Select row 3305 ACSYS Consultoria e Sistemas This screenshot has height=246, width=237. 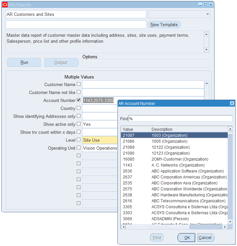click(x=174, y=207)
